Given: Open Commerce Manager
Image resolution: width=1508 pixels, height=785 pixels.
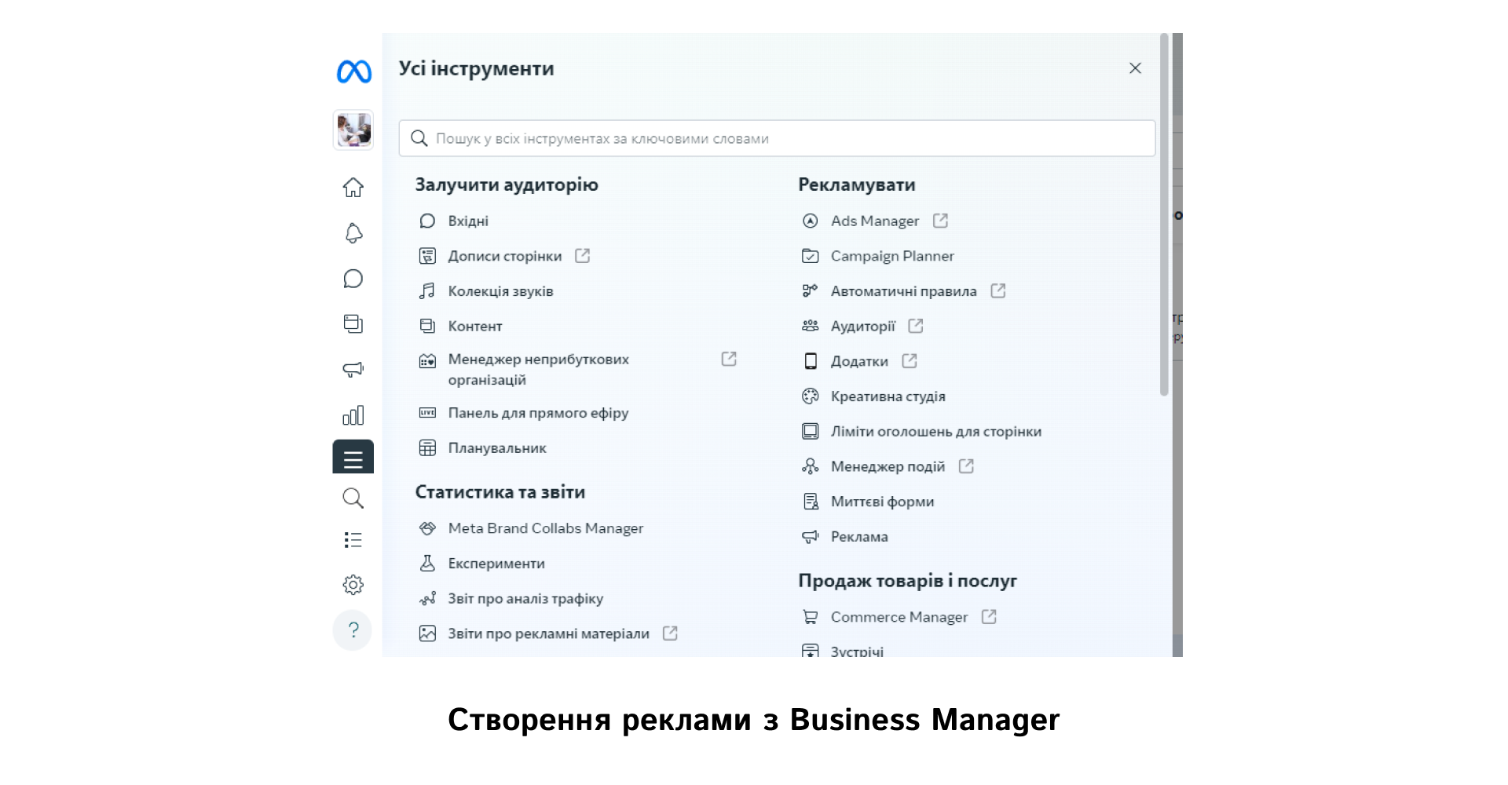Looking at the screenshot, I should pos(899,617).
